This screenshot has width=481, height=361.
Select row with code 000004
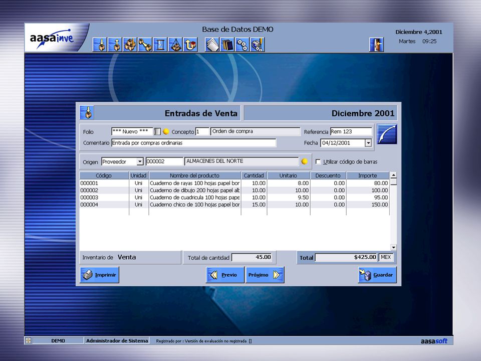[234, 205]
